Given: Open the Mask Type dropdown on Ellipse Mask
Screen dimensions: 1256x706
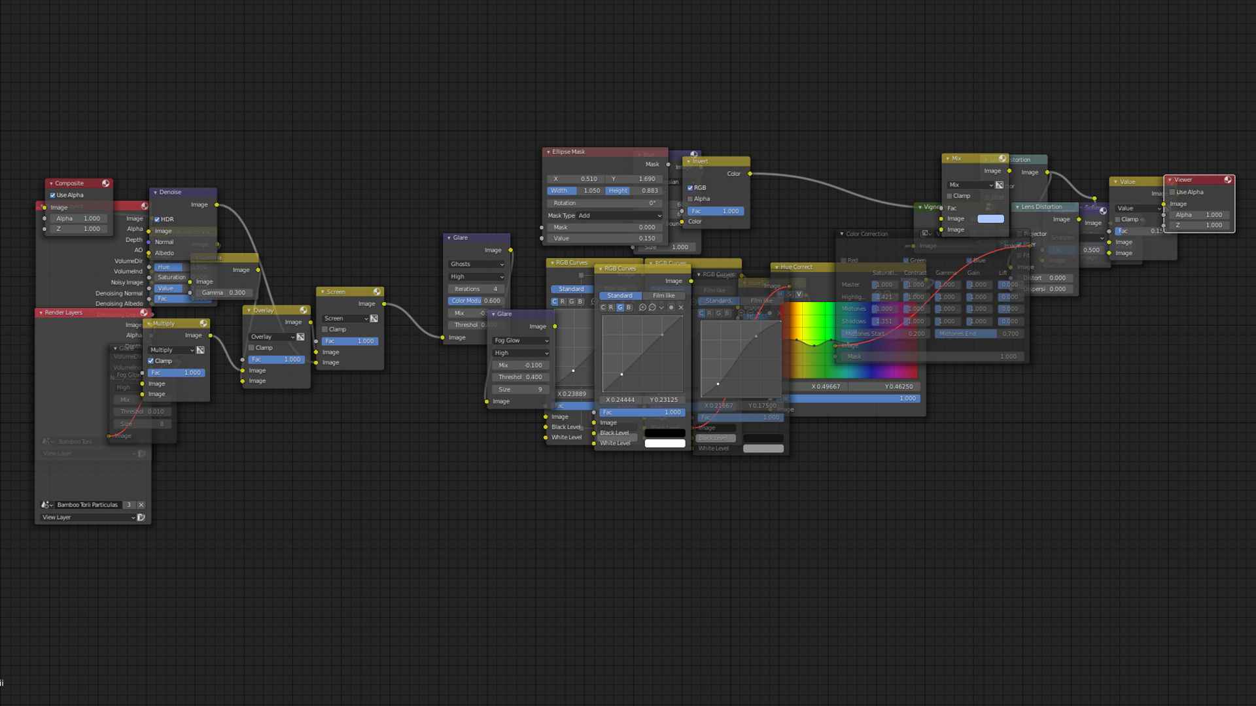Looking at the screenshot, I should coord(604,215).
